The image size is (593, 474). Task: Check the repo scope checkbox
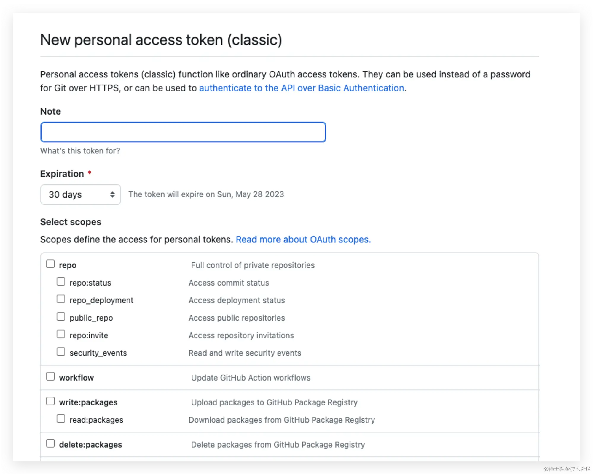pyautogui.click(x=50, y=264)
